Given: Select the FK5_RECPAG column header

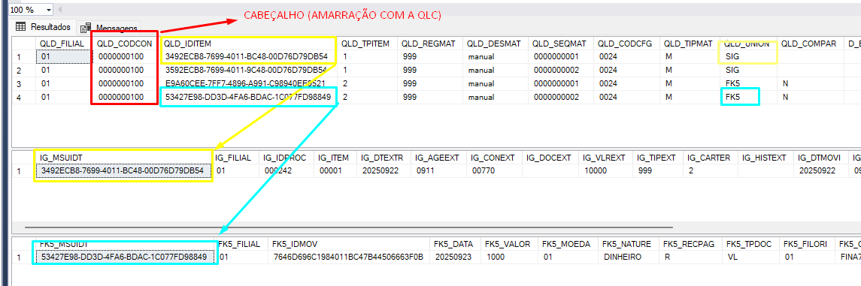Looking at the screenshot, I should [x=691, y=244].
